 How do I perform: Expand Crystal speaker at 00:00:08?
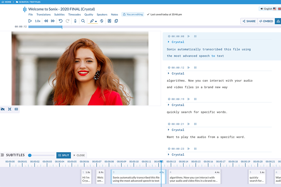(x=168, y=42)
